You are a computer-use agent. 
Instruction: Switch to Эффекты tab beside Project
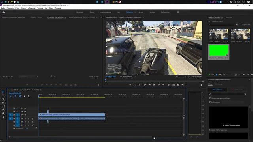[229, 17]
